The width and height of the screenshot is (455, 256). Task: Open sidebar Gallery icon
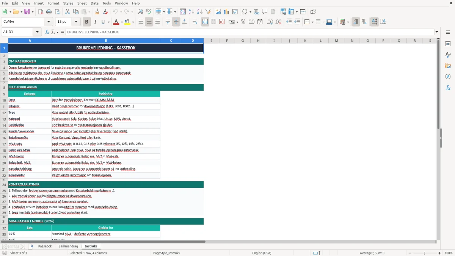pyautogui.click(x=448, y=66)
